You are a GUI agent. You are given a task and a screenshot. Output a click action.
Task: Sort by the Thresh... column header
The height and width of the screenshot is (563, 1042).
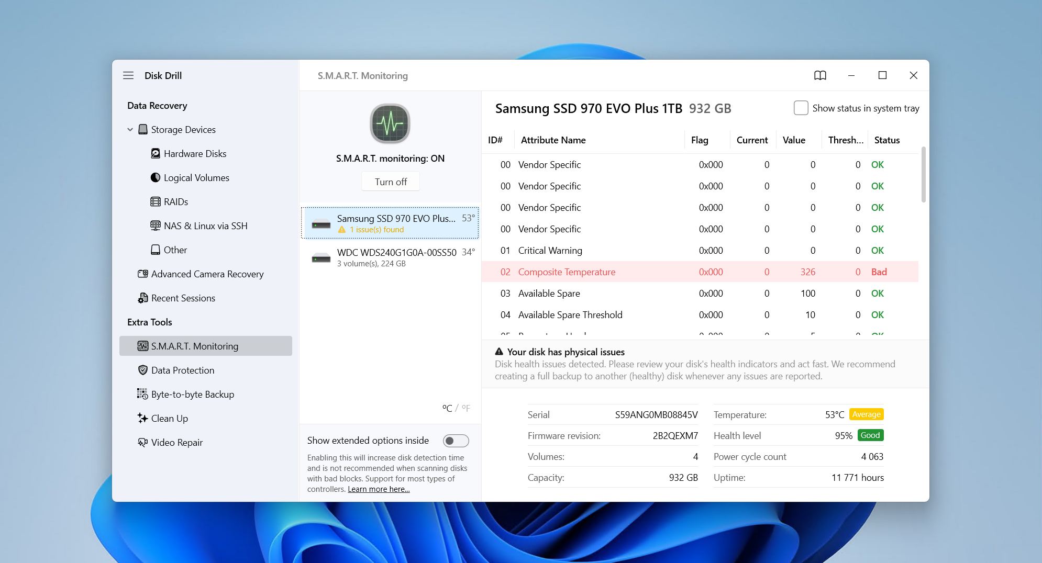[x=846, y=140]
